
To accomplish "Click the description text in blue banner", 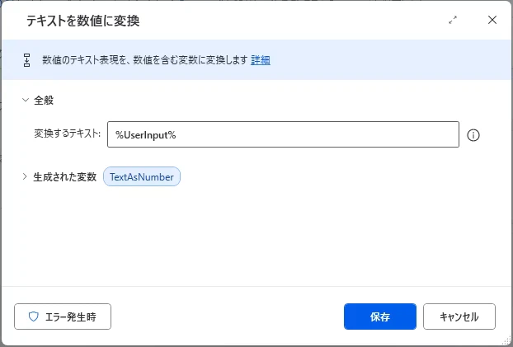I will click(144, 60).
